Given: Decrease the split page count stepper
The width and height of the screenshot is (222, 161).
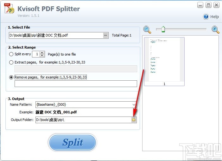Looking at the screenshot, I should coord(42,56).
